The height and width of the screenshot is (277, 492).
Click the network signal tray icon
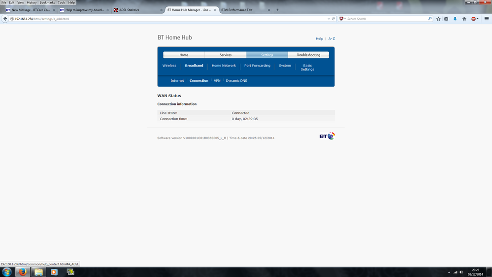click(x=455, y=272)
